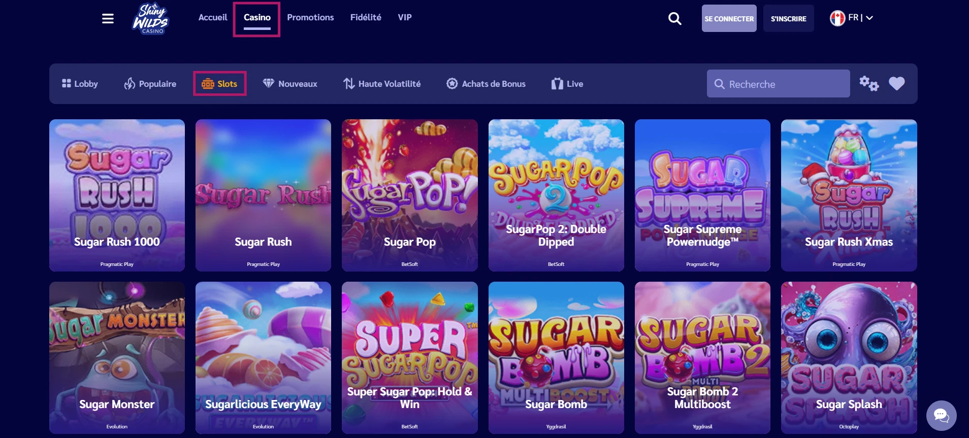Play SugarPop 2: Double Dipped

(x=556, y=195)
